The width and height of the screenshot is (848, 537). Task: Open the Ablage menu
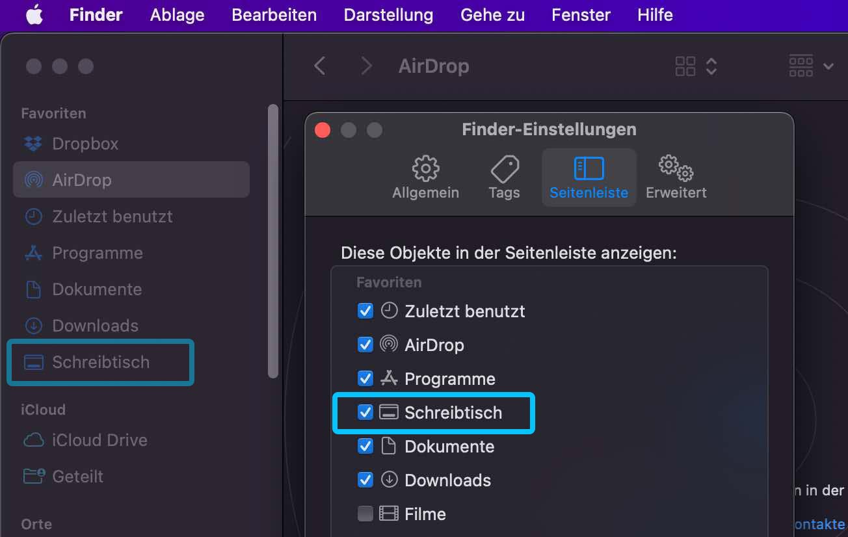(x=177, y=15)
